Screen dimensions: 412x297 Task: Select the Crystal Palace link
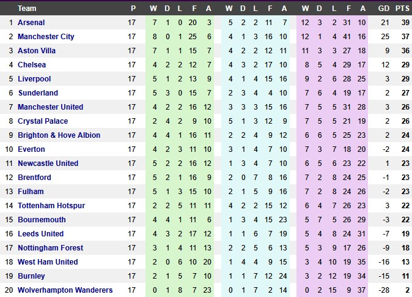pos(43,121)
